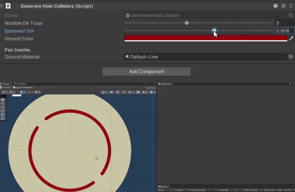Click the script hash icon in component header
Image resolution: width=295 pixels, height=192 pixels.
8,6
